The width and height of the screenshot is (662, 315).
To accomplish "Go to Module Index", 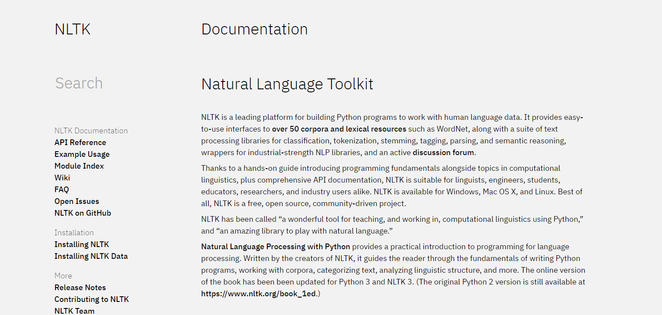I will point(79,166).
